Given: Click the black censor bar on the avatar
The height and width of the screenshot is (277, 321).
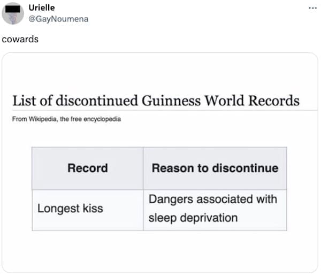Looking at the screenshot, I should tap(13, 9).
